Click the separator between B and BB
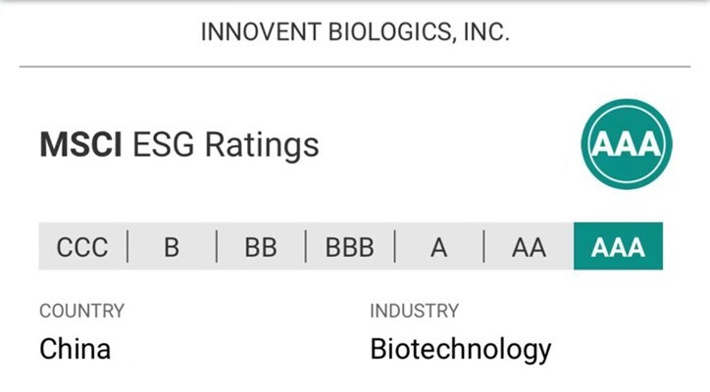This screenshot has width=710, height=392. (x=217, y=247)
